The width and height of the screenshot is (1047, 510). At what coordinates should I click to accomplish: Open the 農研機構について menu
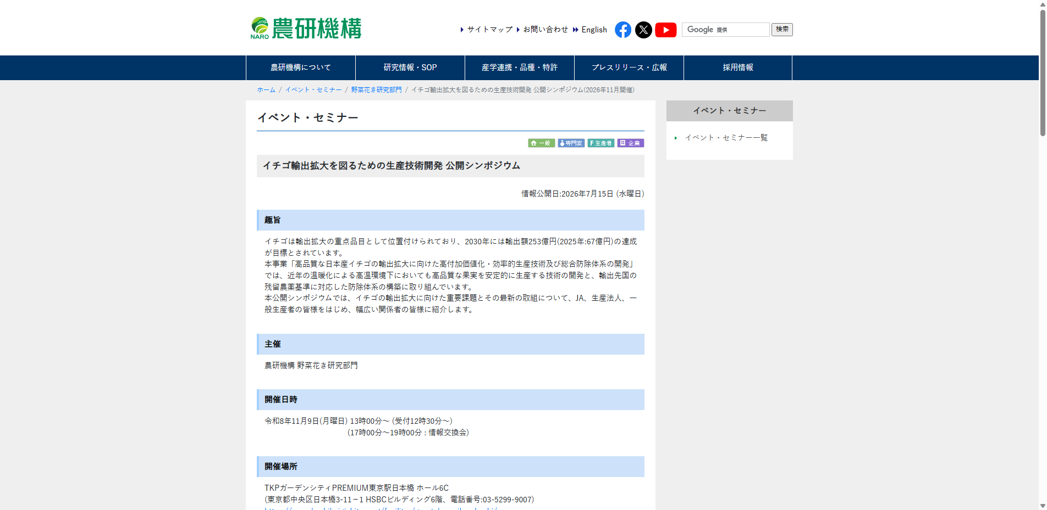point(301,68)
